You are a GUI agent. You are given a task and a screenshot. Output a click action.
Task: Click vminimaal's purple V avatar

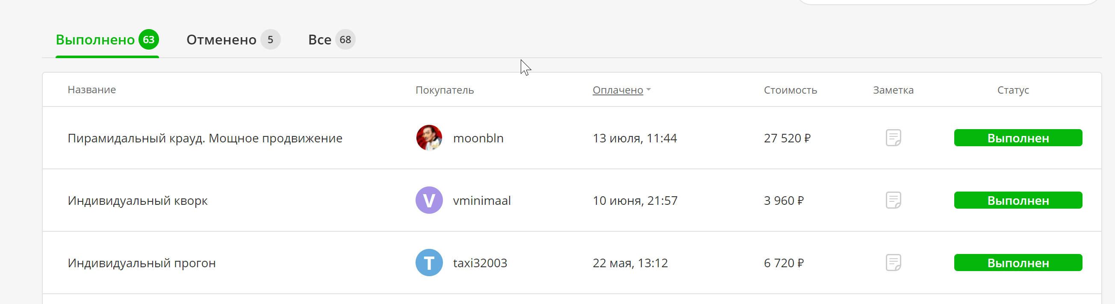(429, 200)
